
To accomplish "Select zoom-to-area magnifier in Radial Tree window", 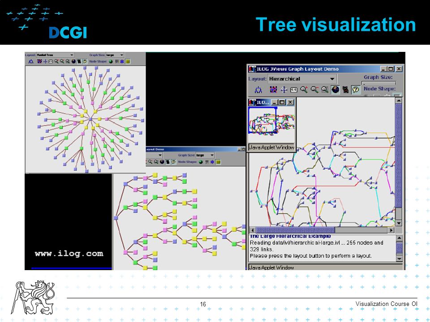I will pos(68,62).
